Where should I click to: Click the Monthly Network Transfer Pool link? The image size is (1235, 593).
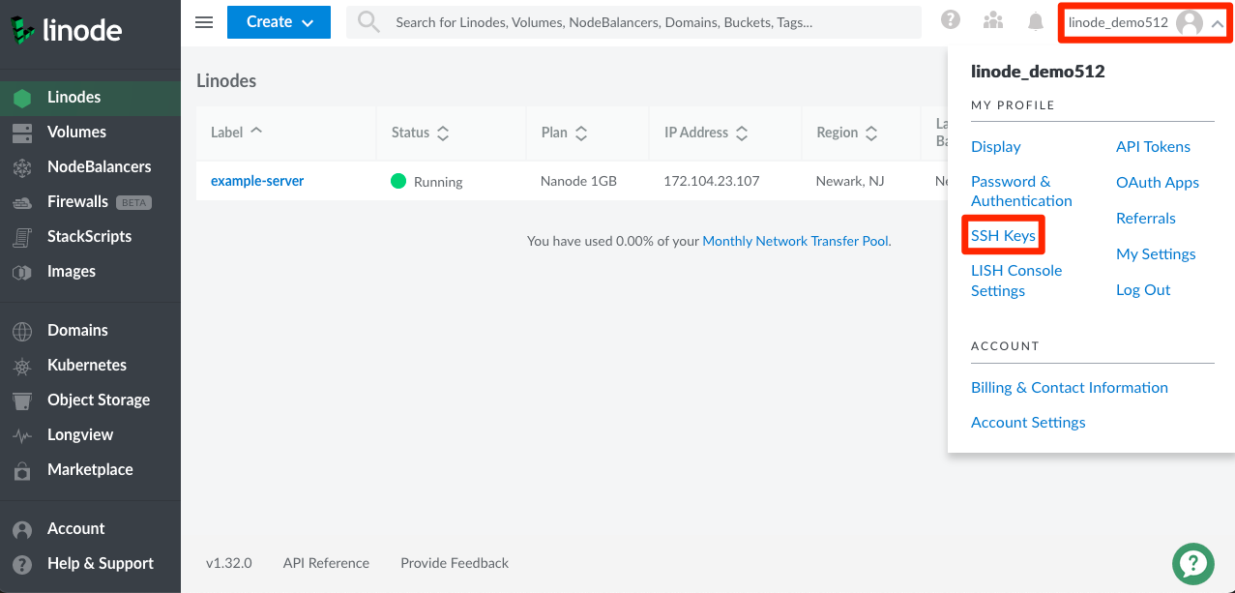pyautogui.click(x=795, y=241)
